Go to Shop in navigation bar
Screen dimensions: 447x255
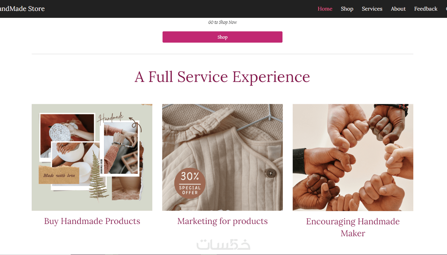click(x=347, y=9)
